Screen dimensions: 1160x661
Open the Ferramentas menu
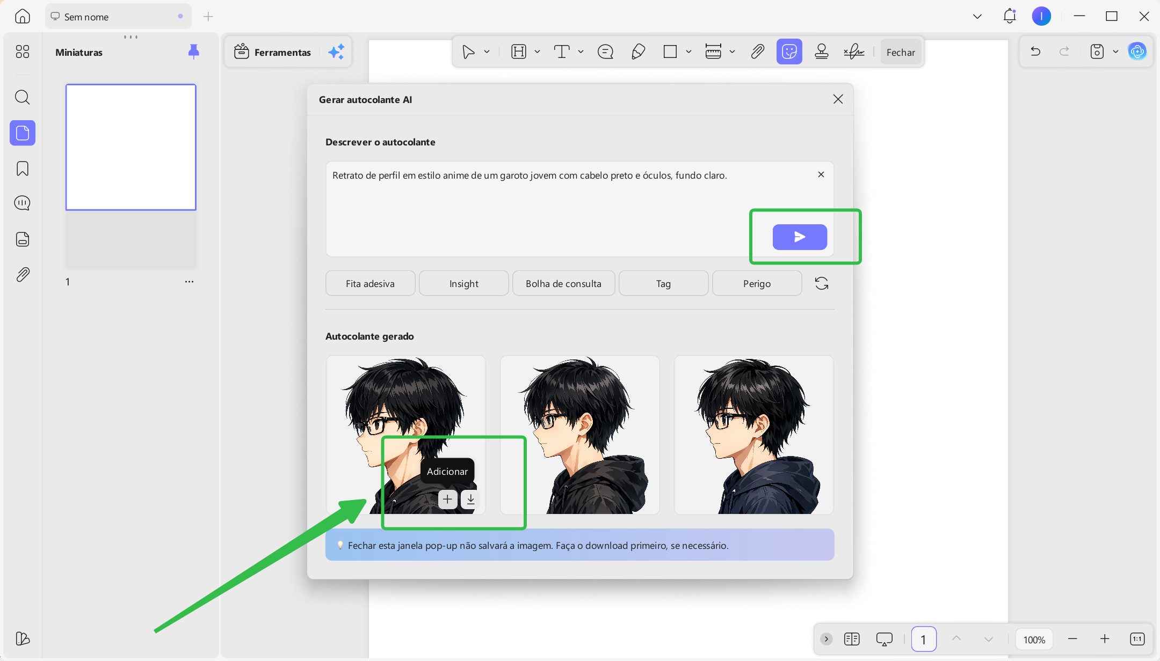tap(273, 52)
